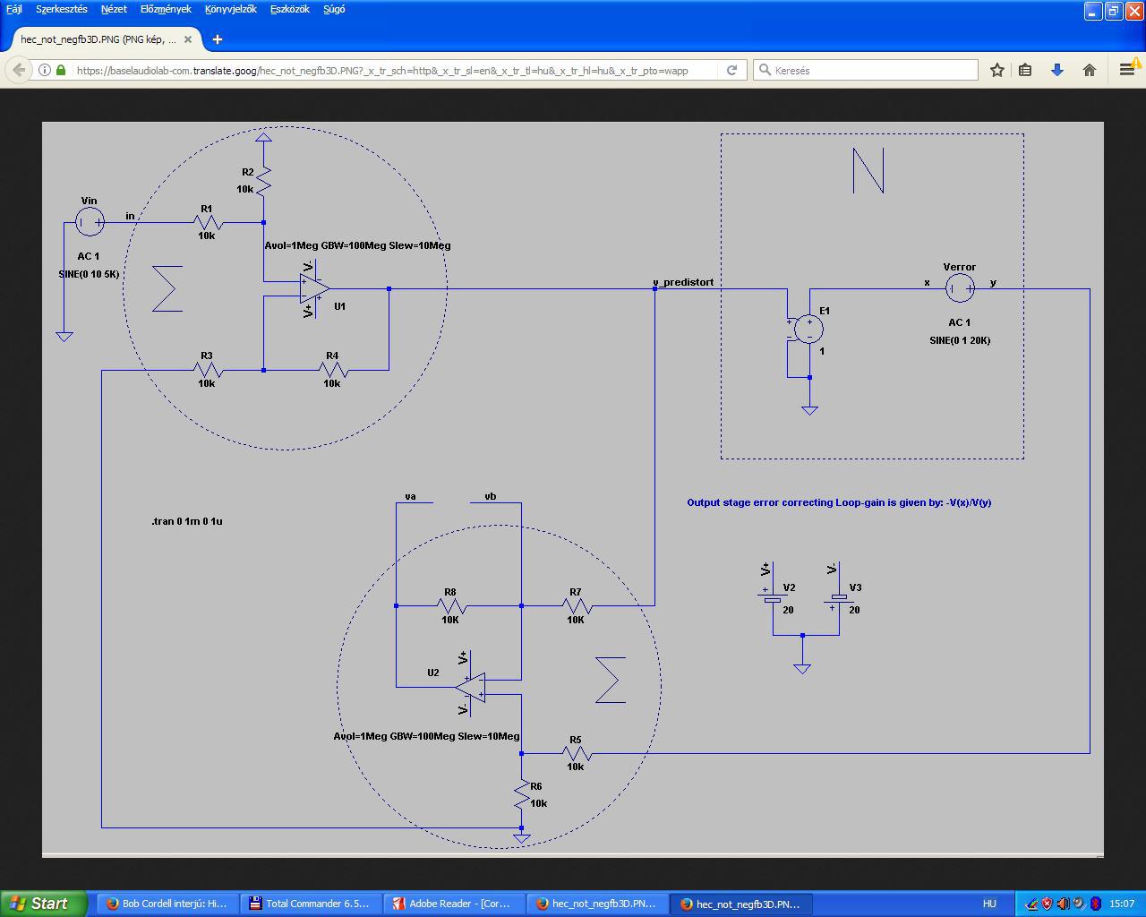The width and height of the screenshot is (1146, 917).
Task: Go back with the Firefox back arrow
Action: tap(20, 70)
